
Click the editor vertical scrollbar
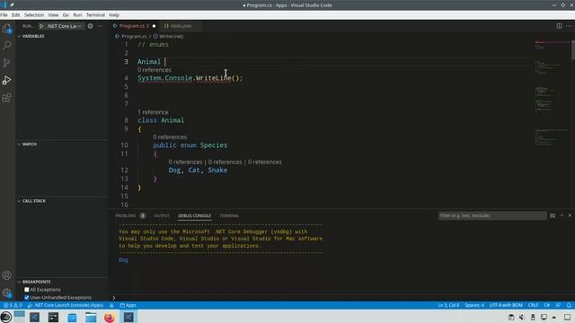pos(573,49)
